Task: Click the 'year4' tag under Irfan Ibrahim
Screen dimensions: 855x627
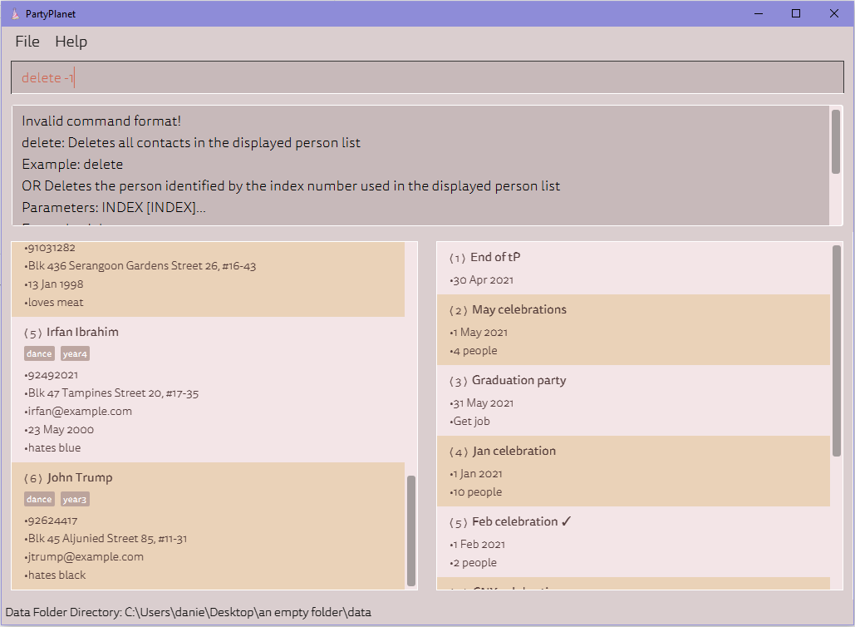Action: tap(75, 353)
